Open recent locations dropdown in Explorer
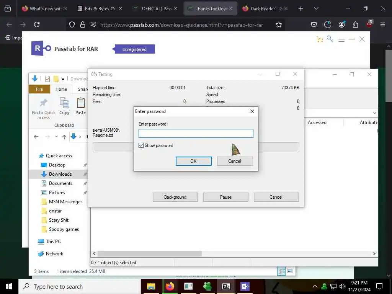The height and width of the screenshot is (294, 392). pyautogui.click(x=57, y=137)
